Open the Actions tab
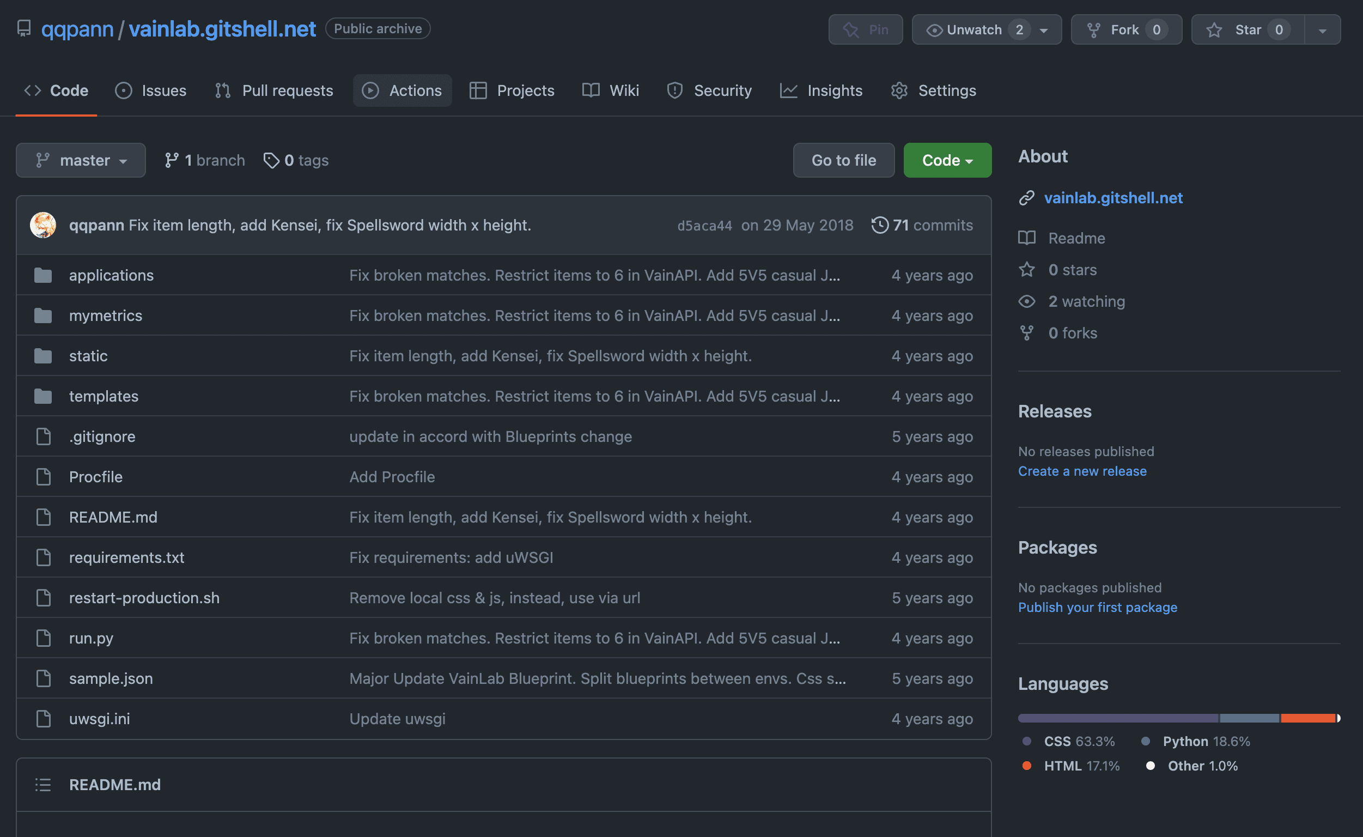Image resolution: width=1363 pixels, height=837 pixels. [403, 90]
